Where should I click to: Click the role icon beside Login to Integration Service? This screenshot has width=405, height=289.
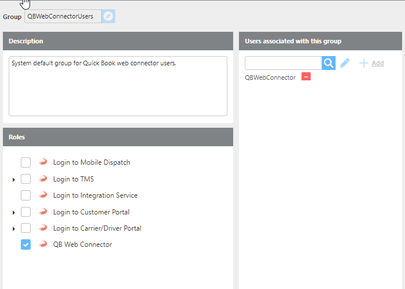click(x=43, y=195)
